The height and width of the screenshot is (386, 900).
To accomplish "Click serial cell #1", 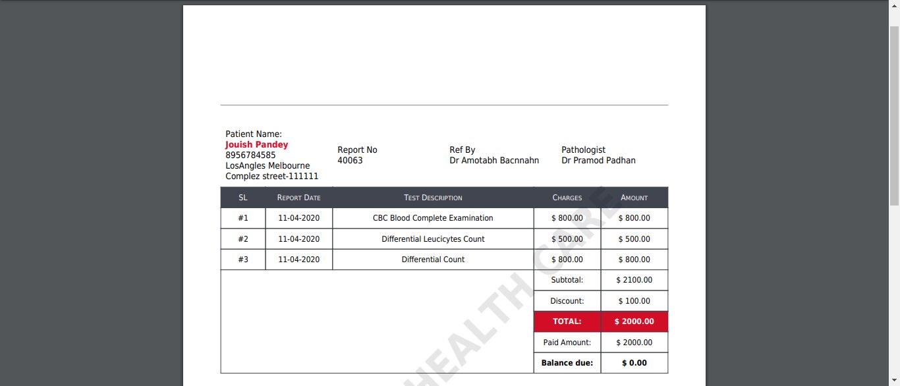I will (243, 218).
